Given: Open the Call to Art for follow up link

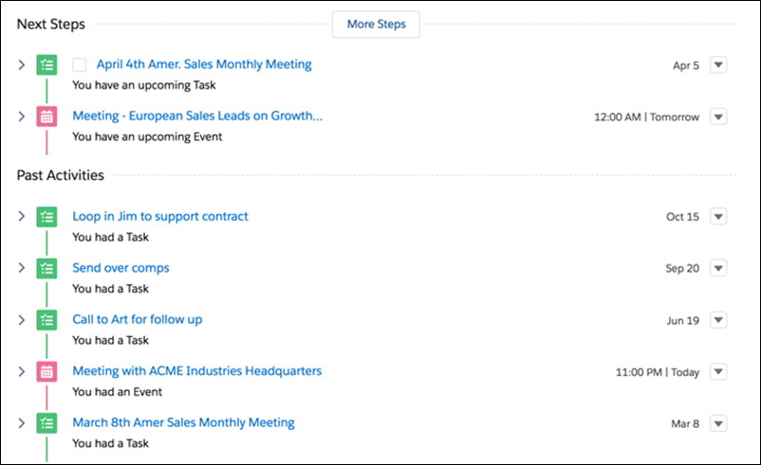Looking at the screenshot, I should pyautogui.click(x=138, y=320).
